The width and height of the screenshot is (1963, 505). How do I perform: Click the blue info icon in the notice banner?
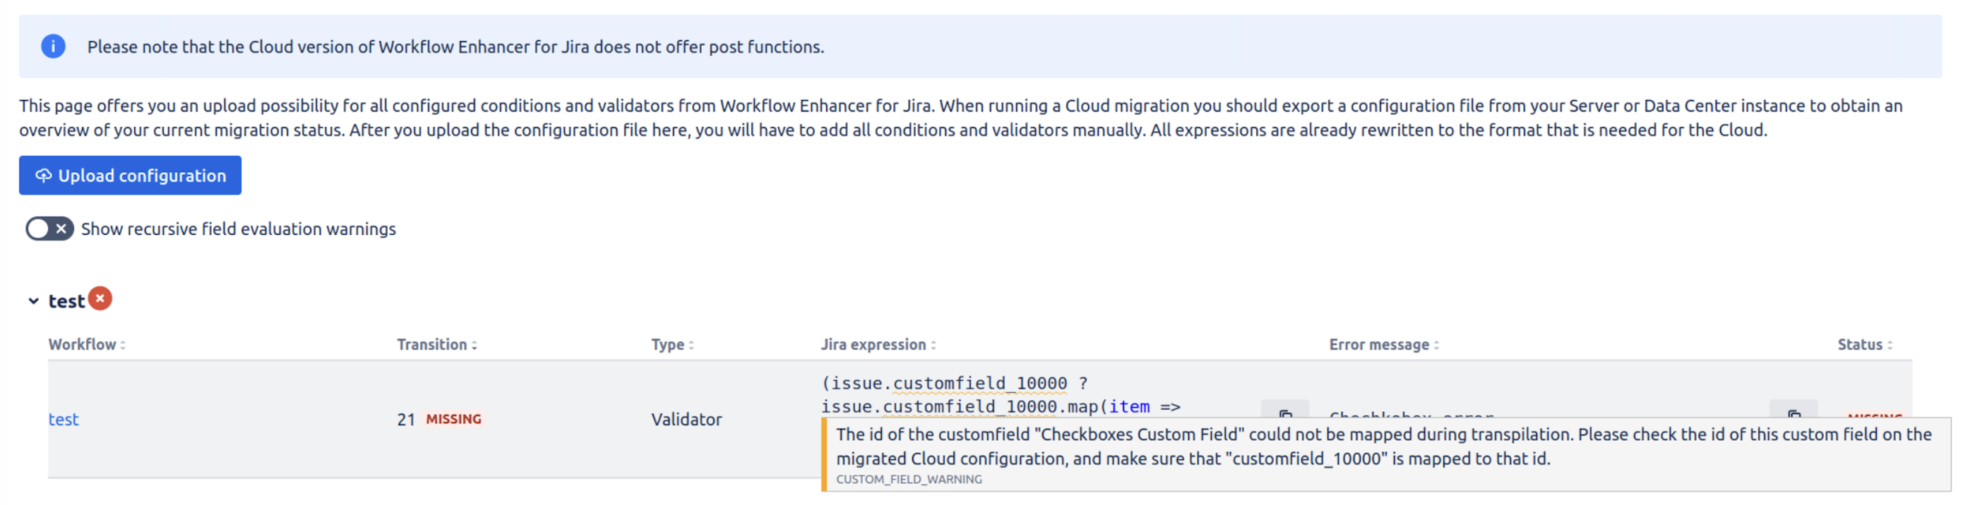point(54,47)
